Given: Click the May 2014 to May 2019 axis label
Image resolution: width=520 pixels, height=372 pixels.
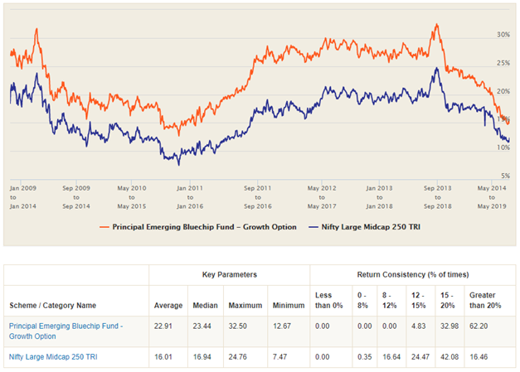Looking at the screenshot, I should pyautogui.click(x=494, y=194).
